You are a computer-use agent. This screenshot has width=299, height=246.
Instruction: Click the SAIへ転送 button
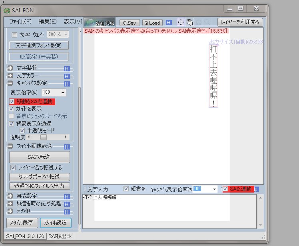point(39,157)
